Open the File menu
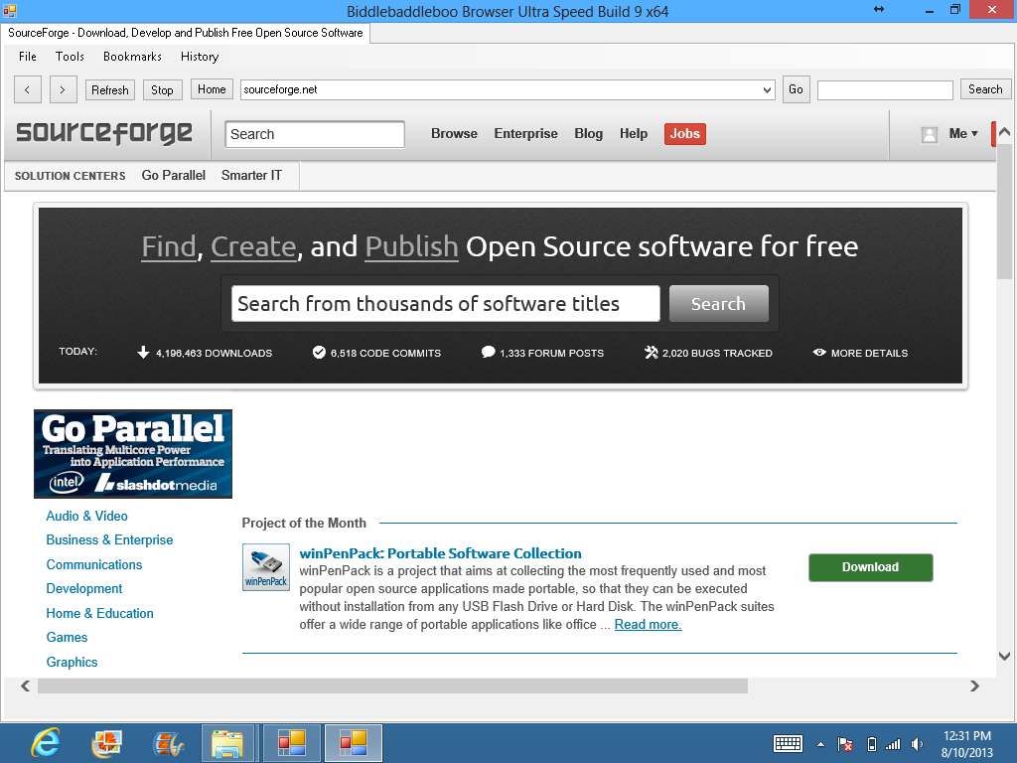Viewport: 1017px width, 763px height. tap(28, 57)
